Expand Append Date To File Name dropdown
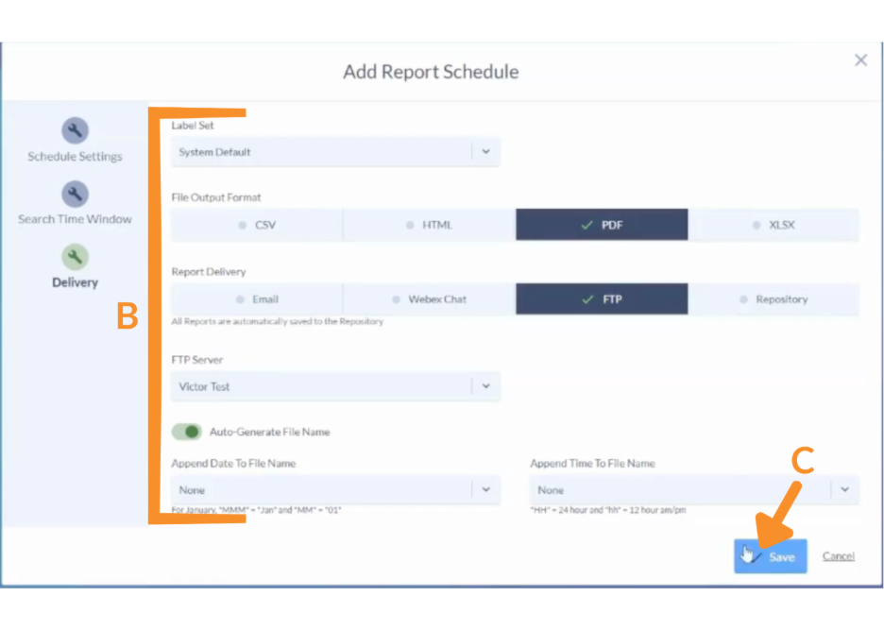 coord(485,489)
